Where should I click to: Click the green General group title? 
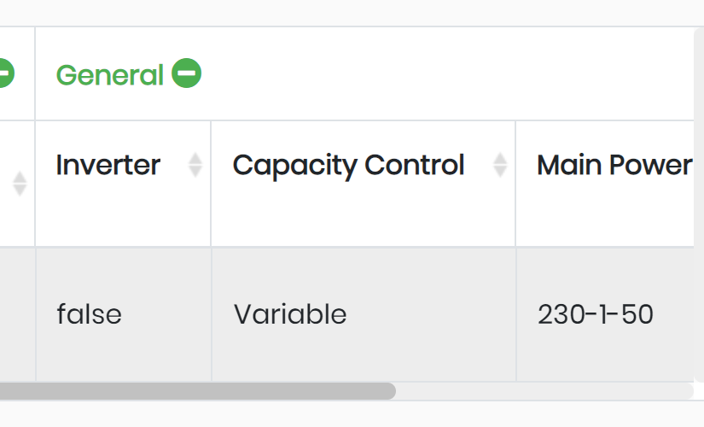tap(109, 74)
